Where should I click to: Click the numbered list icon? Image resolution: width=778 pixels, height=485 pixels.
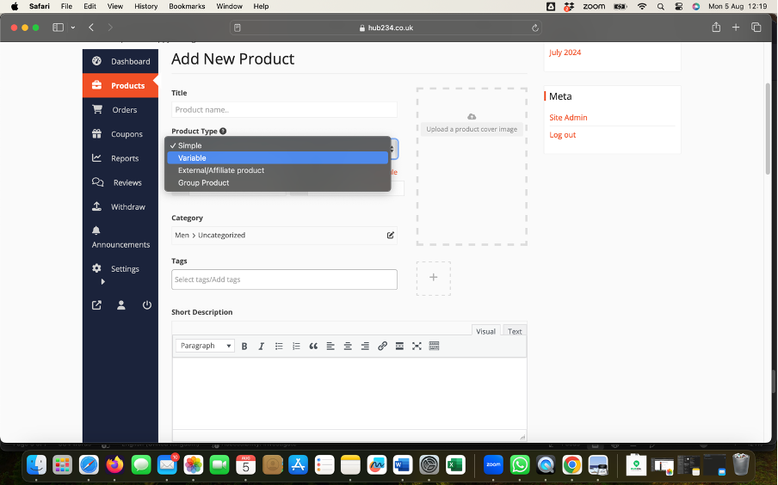(x=296, y=346)
